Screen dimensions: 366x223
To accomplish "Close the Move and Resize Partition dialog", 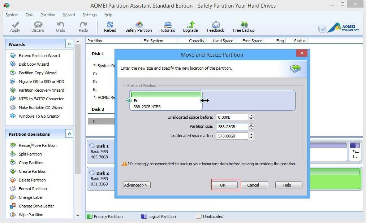I will pos(302,53).
